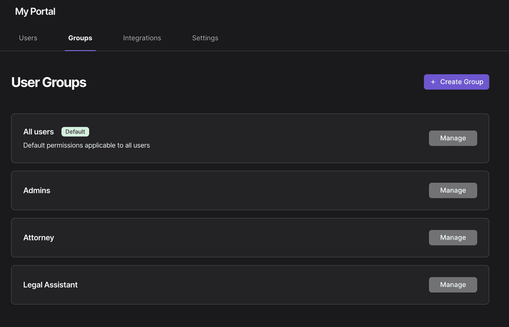Open the Users tab
This screenshot has height=327, width=509.
pyautogui.click(x=28, y=38)
